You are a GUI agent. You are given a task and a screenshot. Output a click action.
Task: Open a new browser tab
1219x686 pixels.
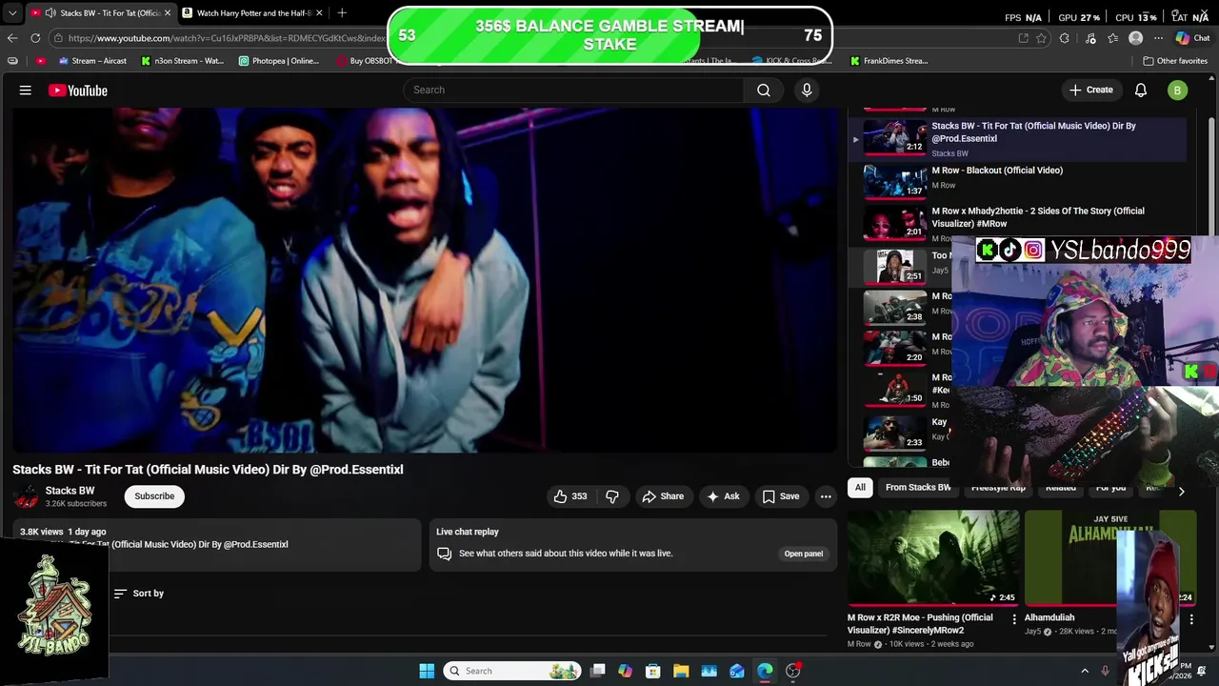[x=342, y=12]
